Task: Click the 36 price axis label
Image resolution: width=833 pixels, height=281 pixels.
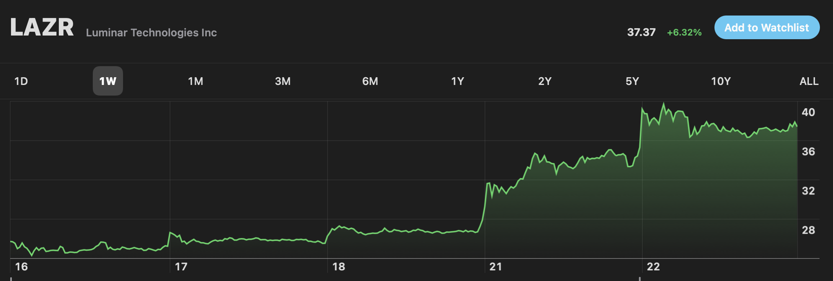Action: tap(808, 152)
